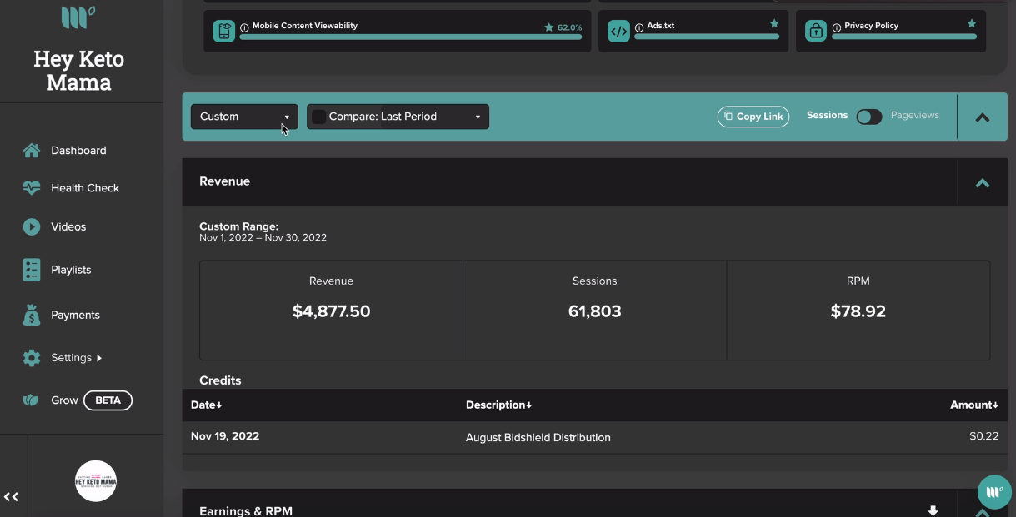Sort credits by Date column
This screenshot has height=517, width=1016.
(x=207, y=405)
